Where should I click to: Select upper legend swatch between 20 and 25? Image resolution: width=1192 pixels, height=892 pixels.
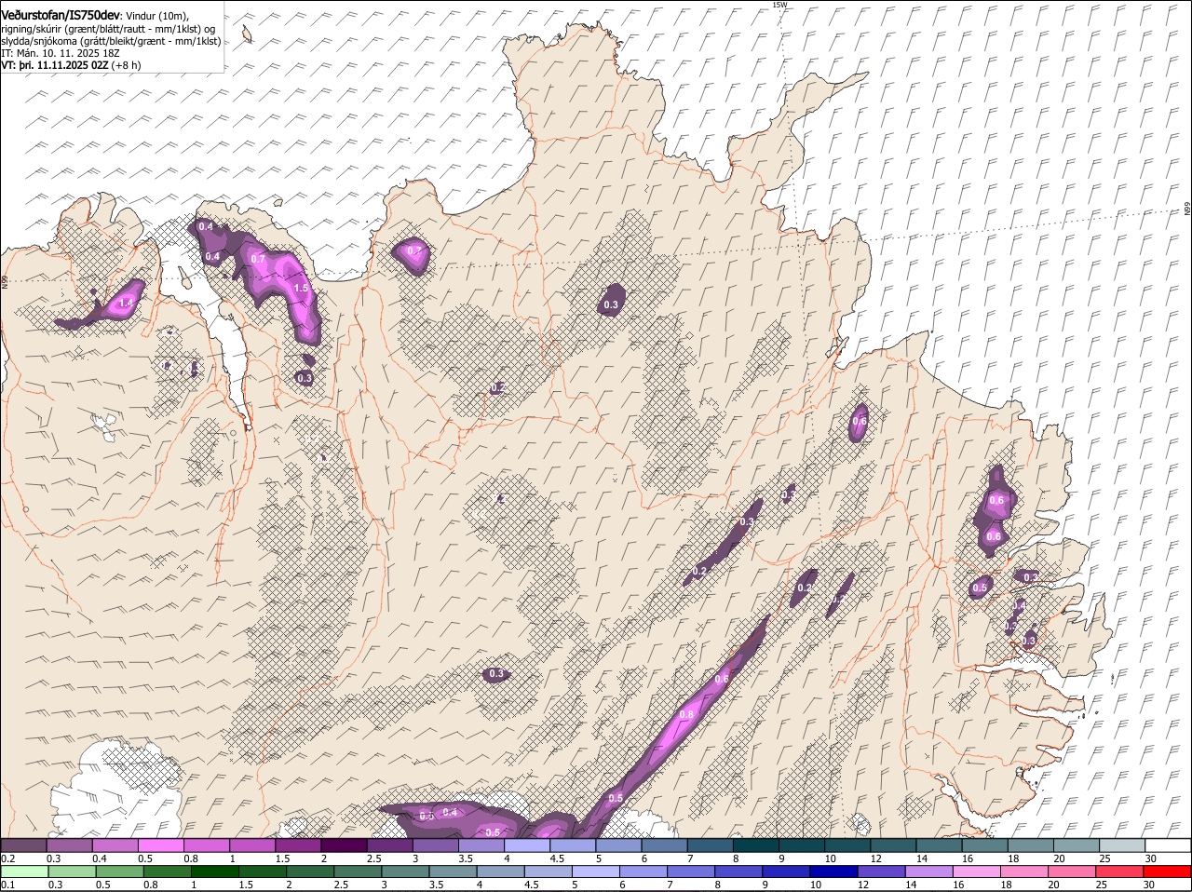click(x=1077, y=845)
